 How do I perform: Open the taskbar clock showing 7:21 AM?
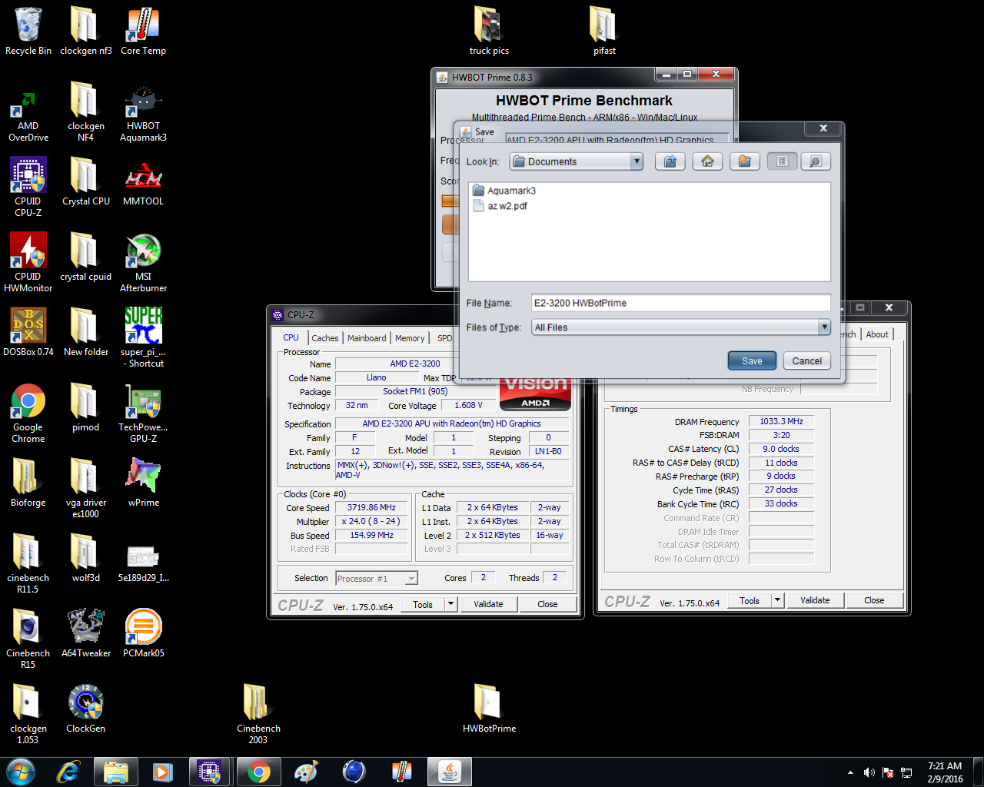945,772
